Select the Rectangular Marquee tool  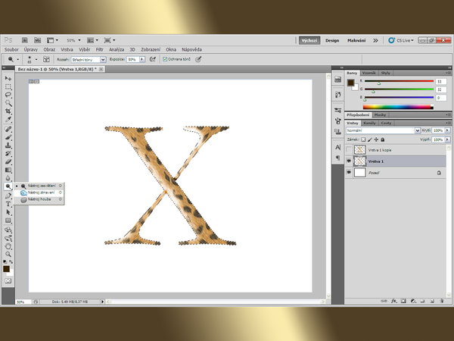[x=8, y=86]
